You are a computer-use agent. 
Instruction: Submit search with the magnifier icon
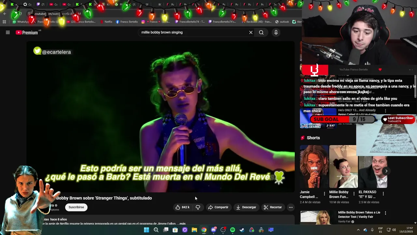pos(261,32)
